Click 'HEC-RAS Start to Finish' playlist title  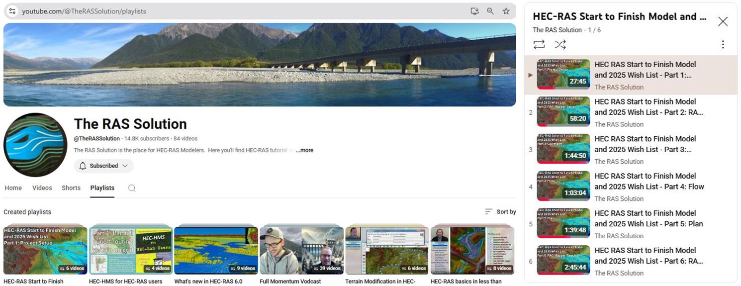point(33,282)
